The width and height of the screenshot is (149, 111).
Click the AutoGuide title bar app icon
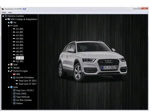(x=3, y=9)
